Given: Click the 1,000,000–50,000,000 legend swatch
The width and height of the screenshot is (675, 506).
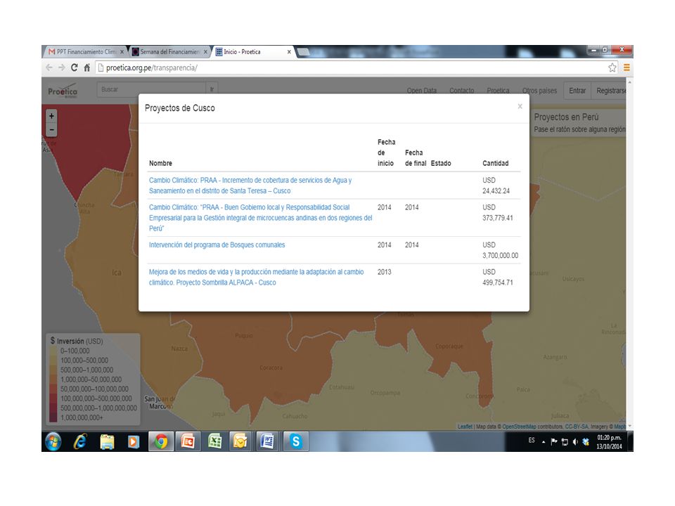Looking at the screenshot, I should (x=53, y=379).
